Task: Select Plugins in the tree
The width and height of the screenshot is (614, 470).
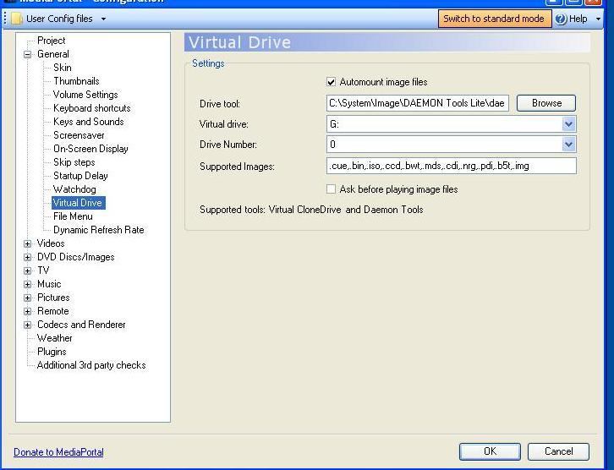Action: [52, 352]
